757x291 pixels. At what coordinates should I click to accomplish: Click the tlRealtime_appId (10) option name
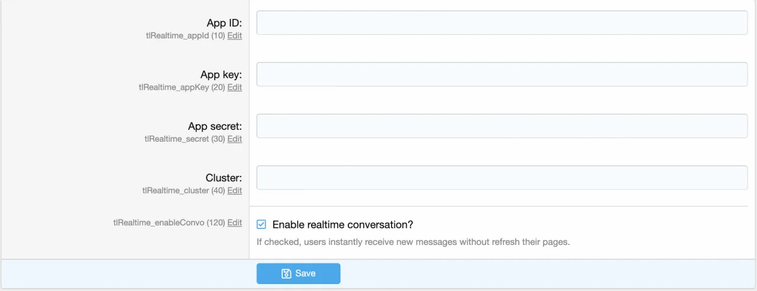pos(185,36)
